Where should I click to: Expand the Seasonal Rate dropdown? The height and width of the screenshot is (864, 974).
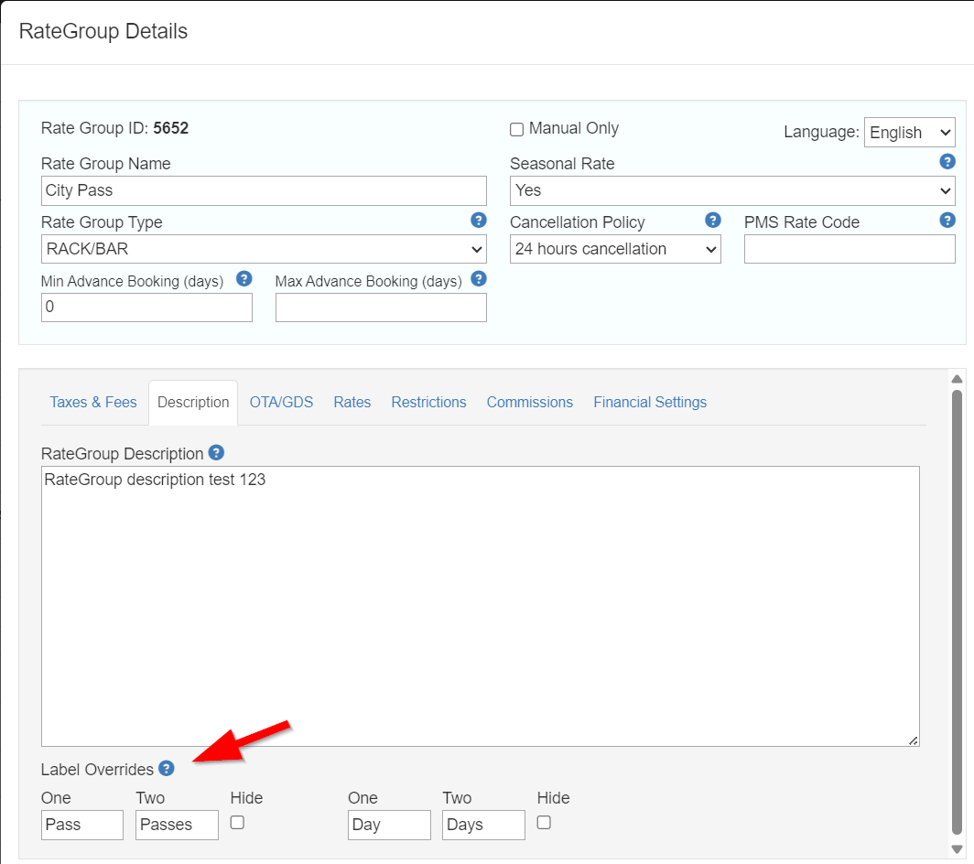(731, 191)
